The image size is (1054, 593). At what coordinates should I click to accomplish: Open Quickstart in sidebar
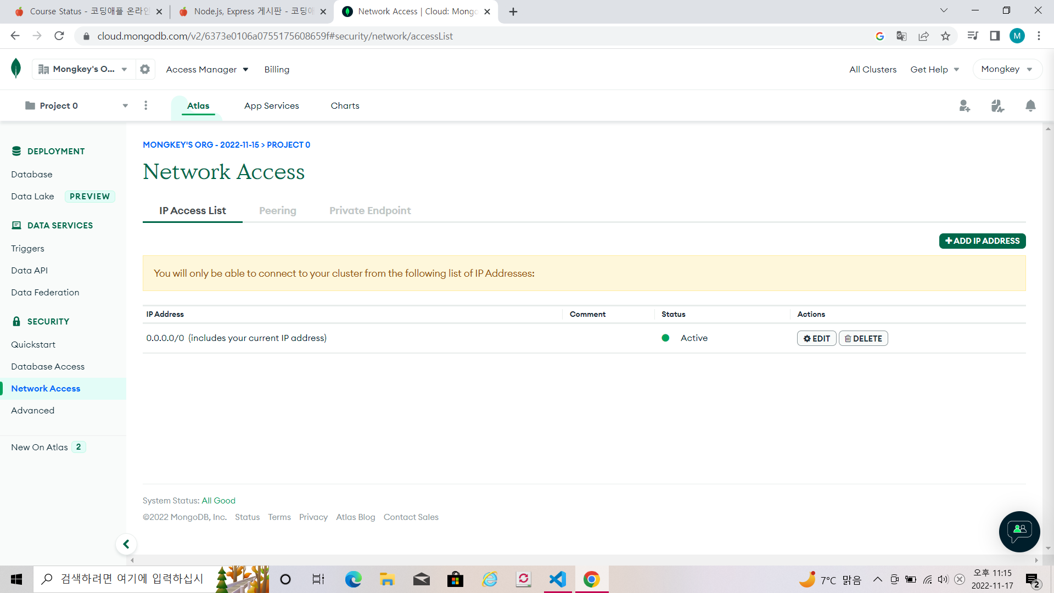coord(33,345)
